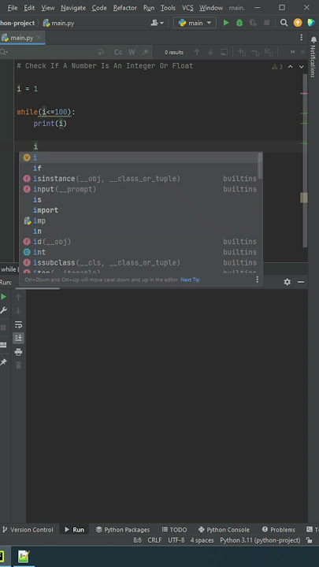
Task: Open the File menu
Action: [13, 8]
